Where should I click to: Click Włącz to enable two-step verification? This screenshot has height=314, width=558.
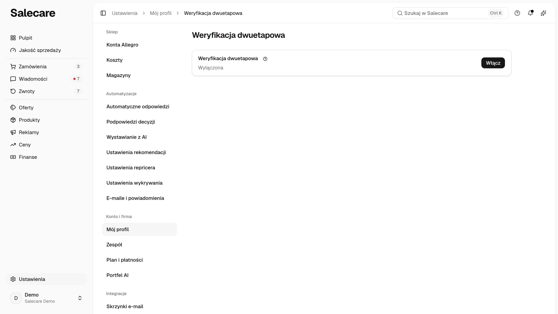(x=493, y=63)
